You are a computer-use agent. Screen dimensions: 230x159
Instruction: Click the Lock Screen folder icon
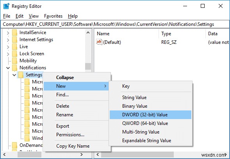[x=14, y=54]
